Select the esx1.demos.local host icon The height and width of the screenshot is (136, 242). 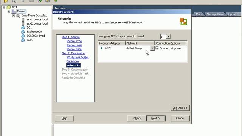(23, 19)
